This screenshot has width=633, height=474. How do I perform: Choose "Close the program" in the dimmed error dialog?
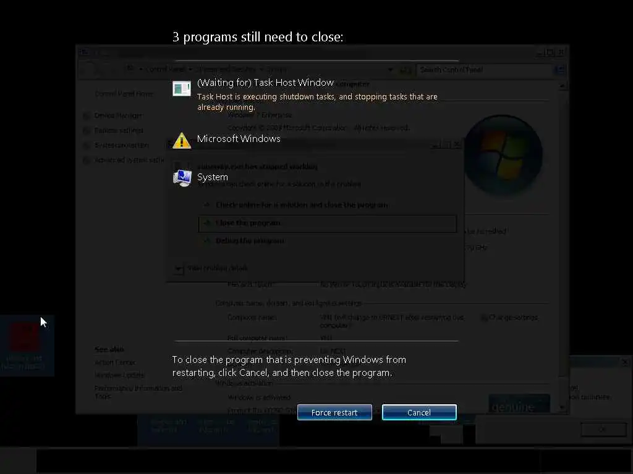(x=328, y=223)
